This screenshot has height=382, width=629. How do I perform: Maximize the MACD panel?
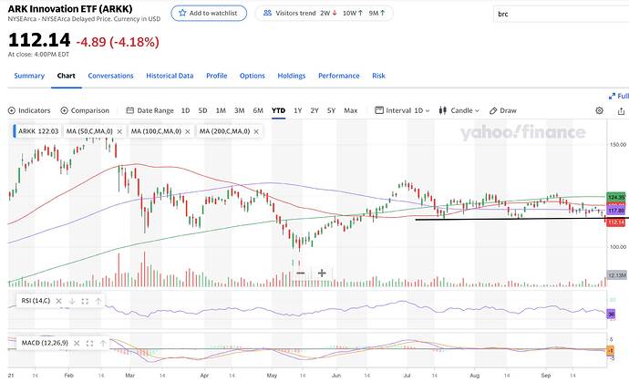90,343
